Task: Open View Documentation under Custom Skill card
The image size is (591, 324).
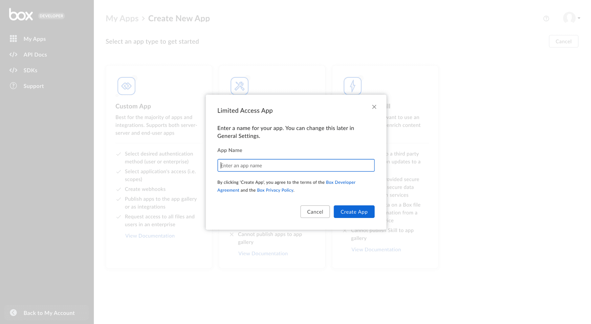Action: (376, 249)
